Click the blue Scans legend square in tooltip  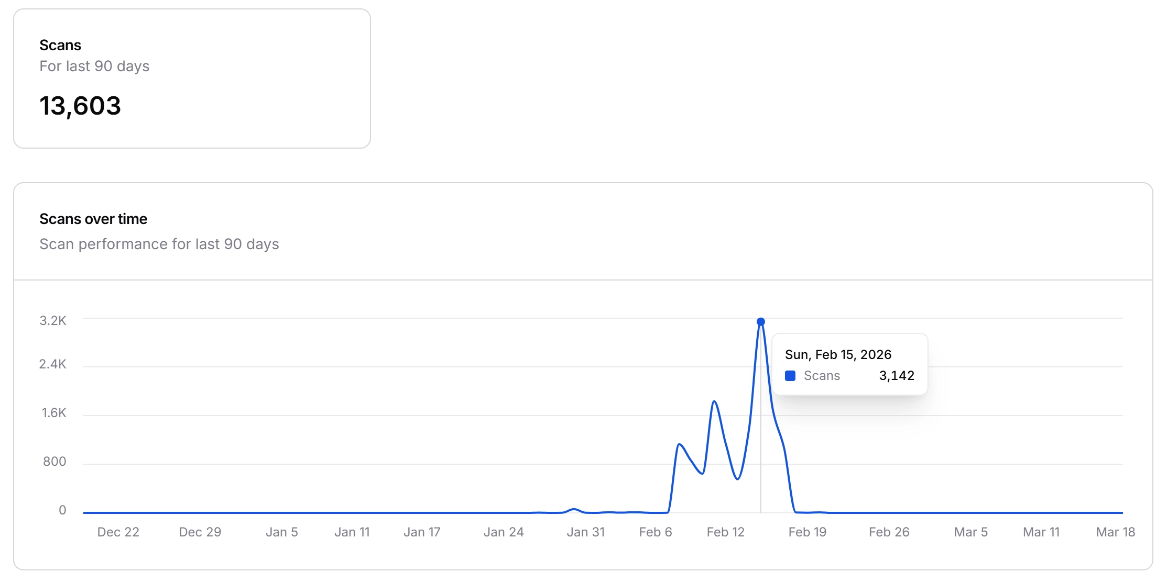(791, 375)
